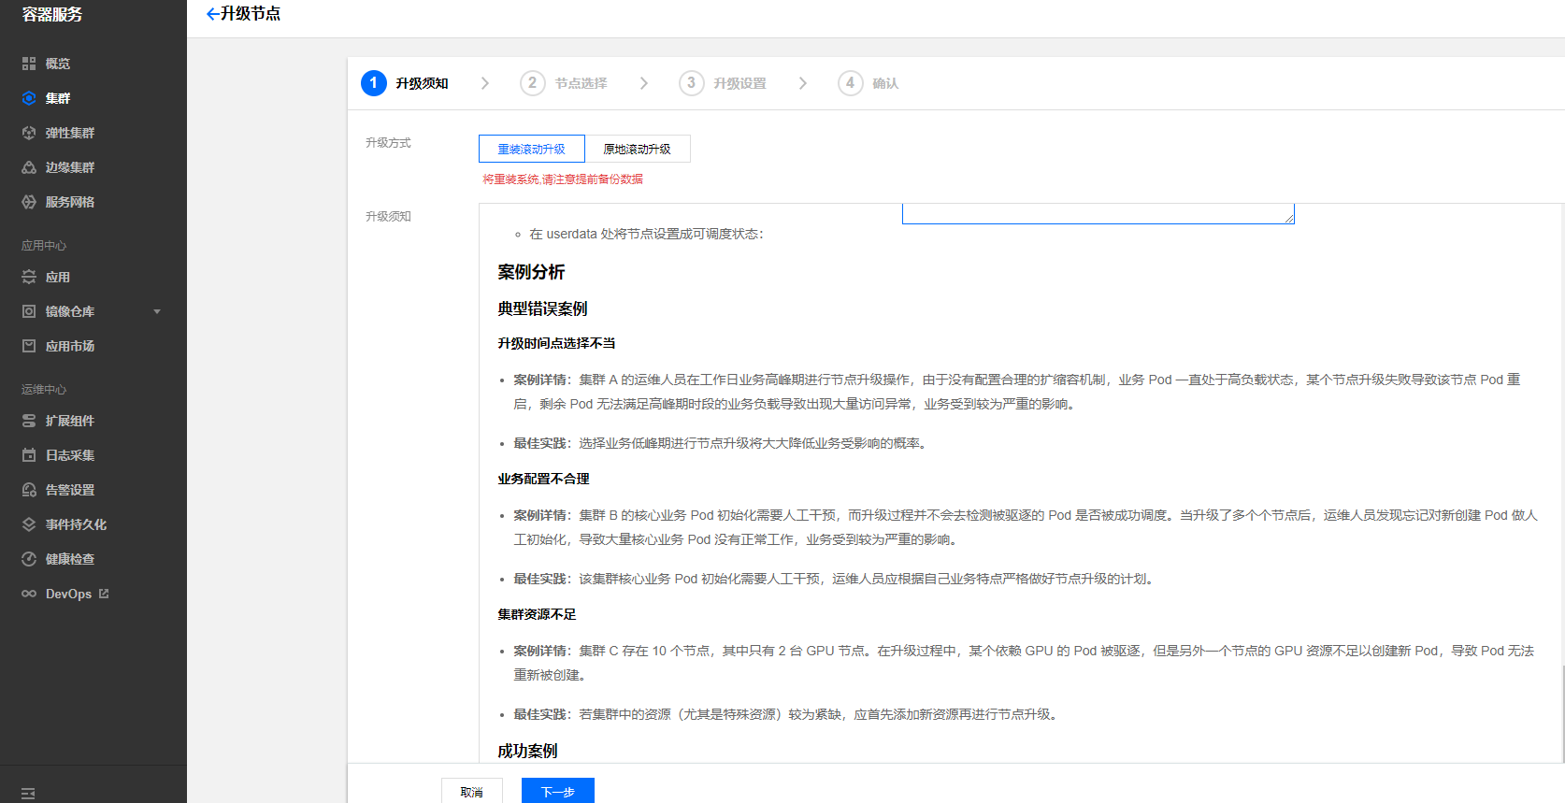Click the 业务配置不合理 subheading
The height and width of the screenshot is (803, 1565).
[543, 479]
